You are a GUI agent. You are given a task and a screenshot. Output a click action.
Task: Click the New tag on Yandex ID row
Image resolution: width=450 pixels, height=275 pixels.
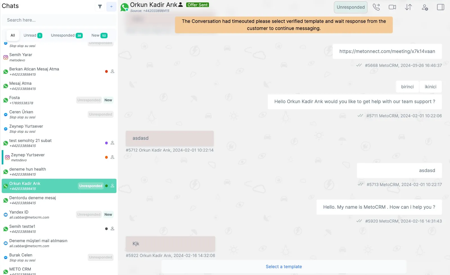tap(108, 215)
